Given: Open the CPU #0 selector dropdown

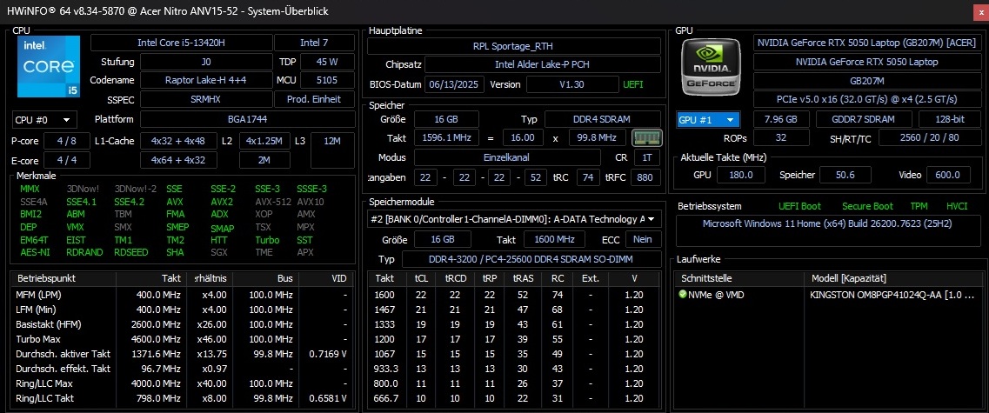Looking at the screenshot, I should 44,120.
